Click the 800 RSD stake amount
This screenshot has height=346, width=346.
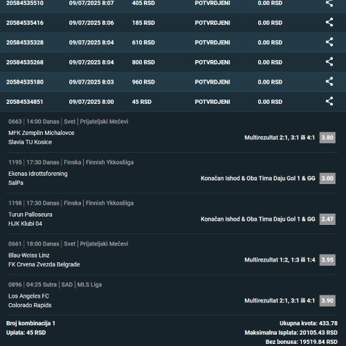click(143, 62)
